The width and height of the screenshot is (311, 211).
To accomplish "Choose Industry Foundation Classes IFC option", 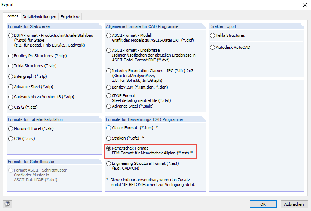I will pyautogui.click(x=109, y=71).
